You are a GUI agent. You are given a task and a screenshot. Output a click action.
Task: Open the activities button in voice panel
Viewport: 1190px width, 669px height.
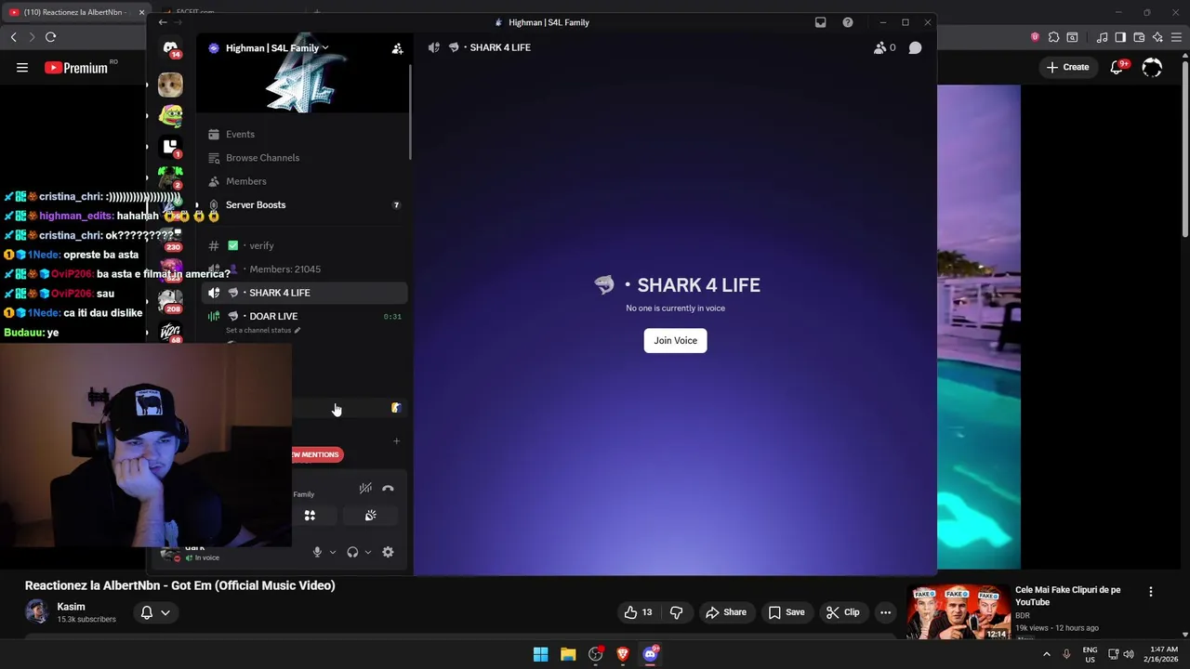(310, 516)
